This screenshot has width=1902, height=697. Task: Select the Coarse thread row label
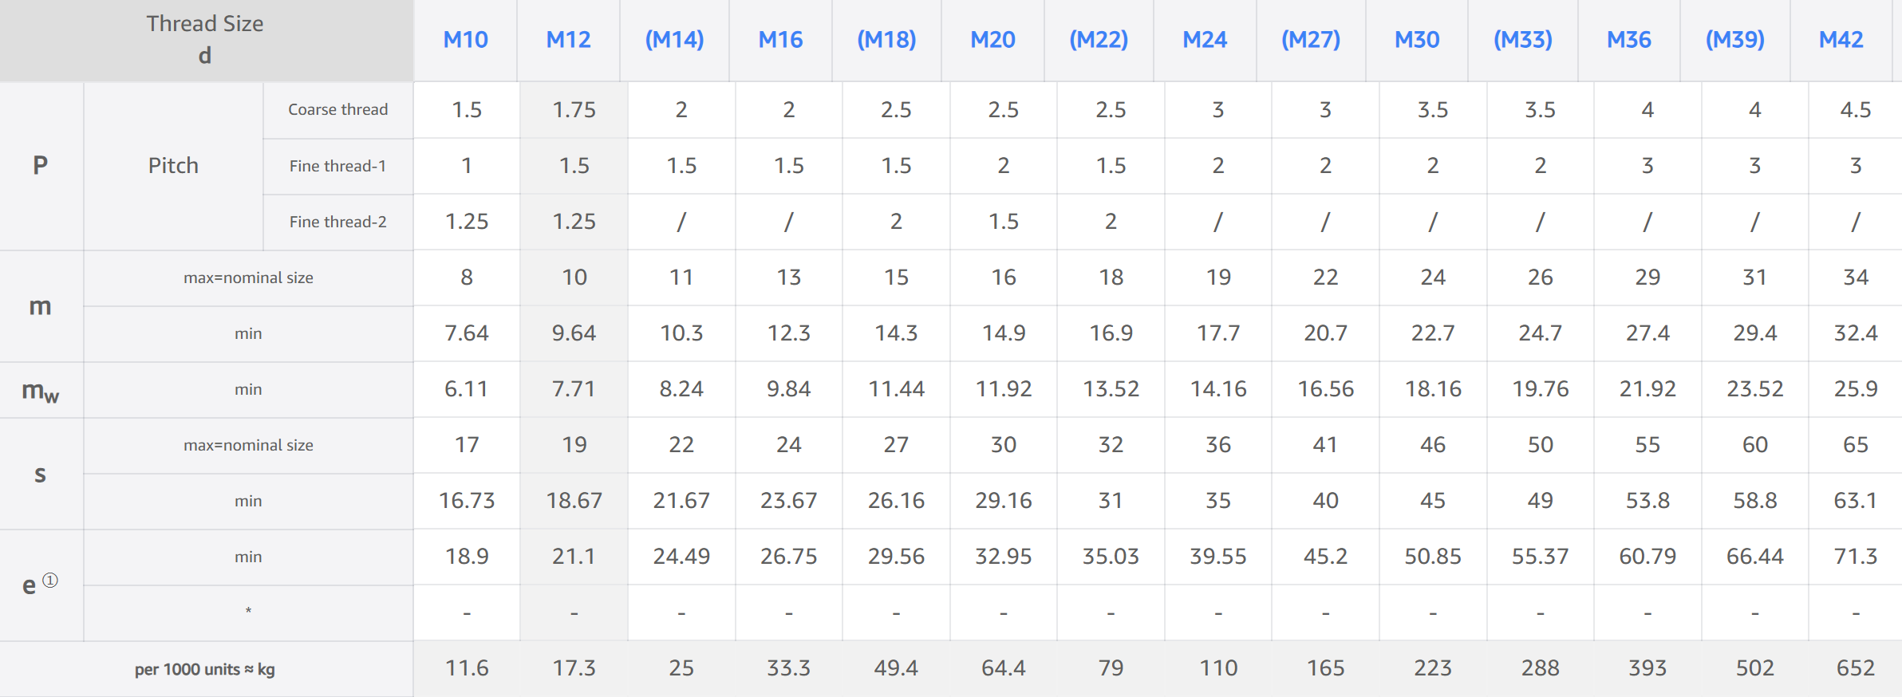point(337,110)
